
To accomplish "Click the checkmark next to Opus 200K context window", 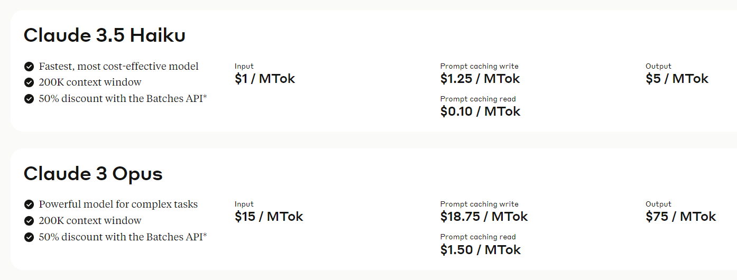I will [29, 221].
